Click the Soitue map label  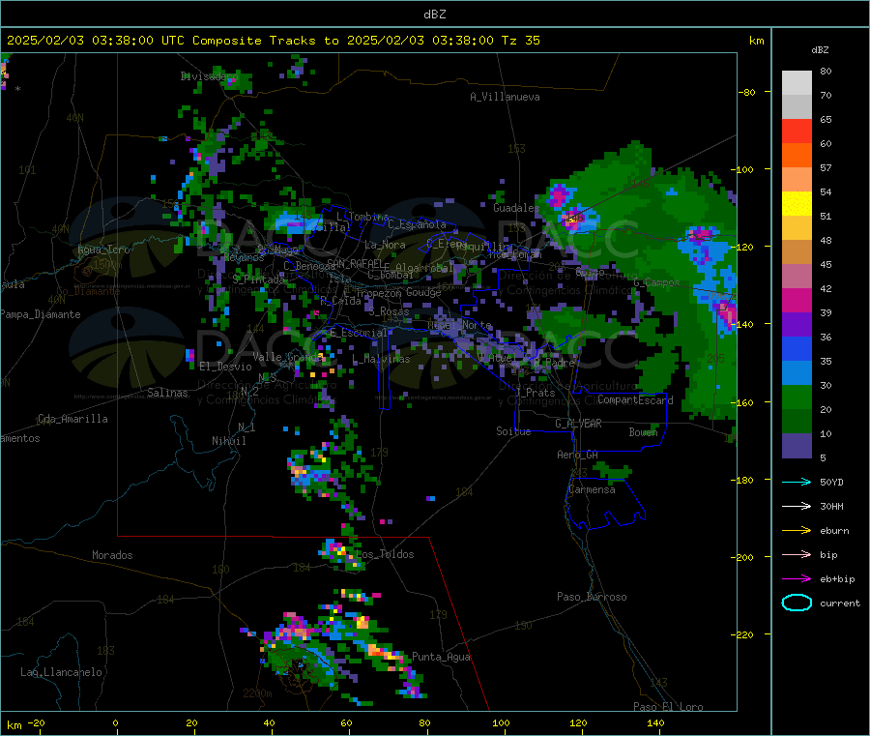[x=513, y=431]
